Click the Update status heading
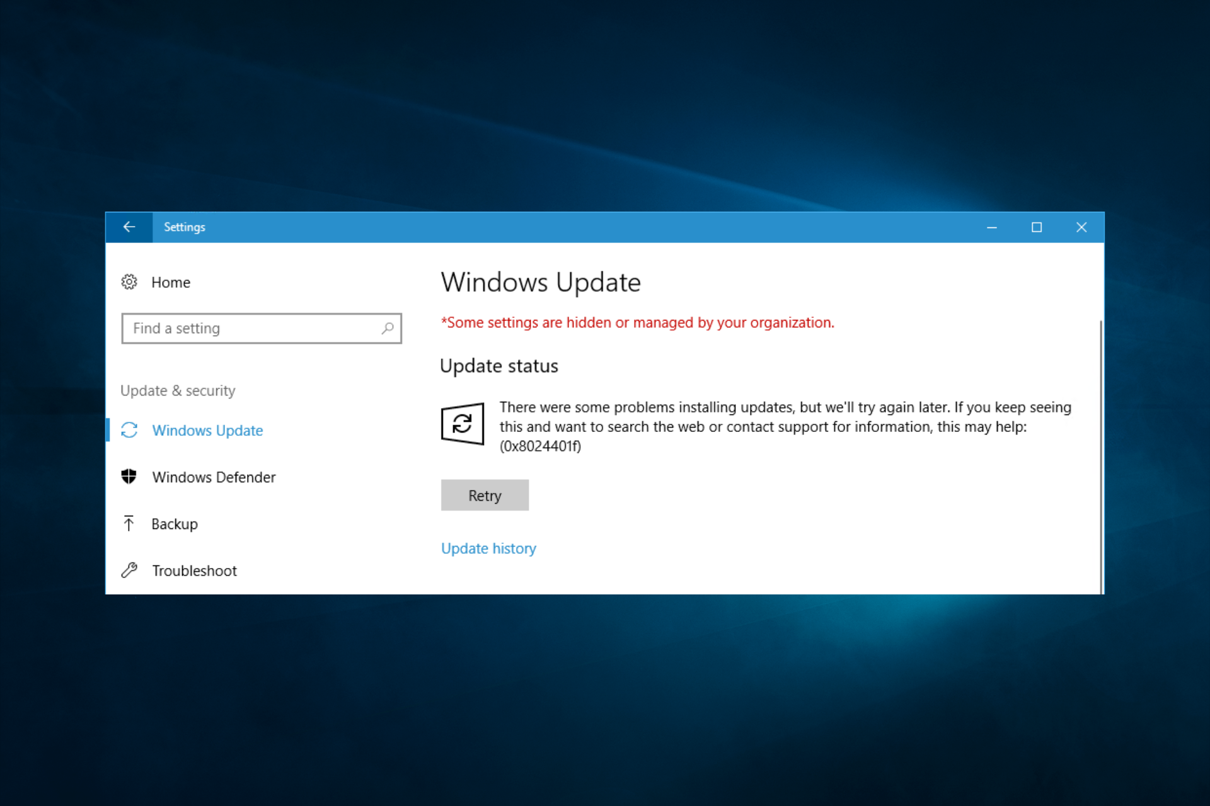This screenshot has width=1210, height=806. [x=499, y=366]
